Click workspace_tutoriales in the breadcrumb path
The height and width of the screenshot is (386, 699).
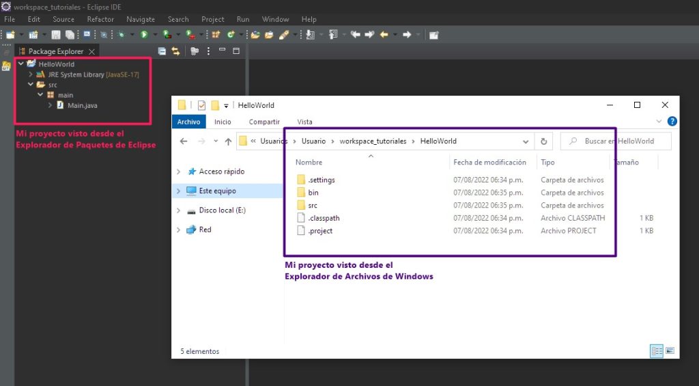373,141
